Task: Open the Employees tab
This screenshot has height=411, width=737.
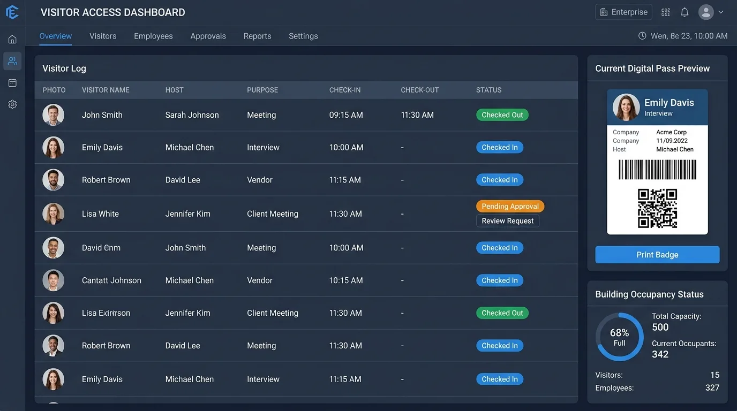Action: coord(153,36)
